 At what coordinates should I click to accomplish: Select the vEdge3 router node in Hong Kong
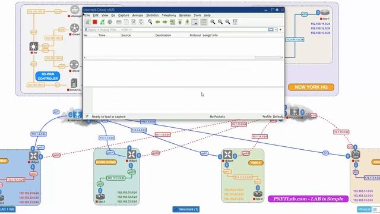[132, 155]
